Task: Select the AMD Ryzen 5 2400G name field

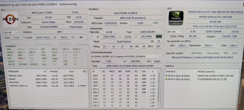Action: (42, 13)
